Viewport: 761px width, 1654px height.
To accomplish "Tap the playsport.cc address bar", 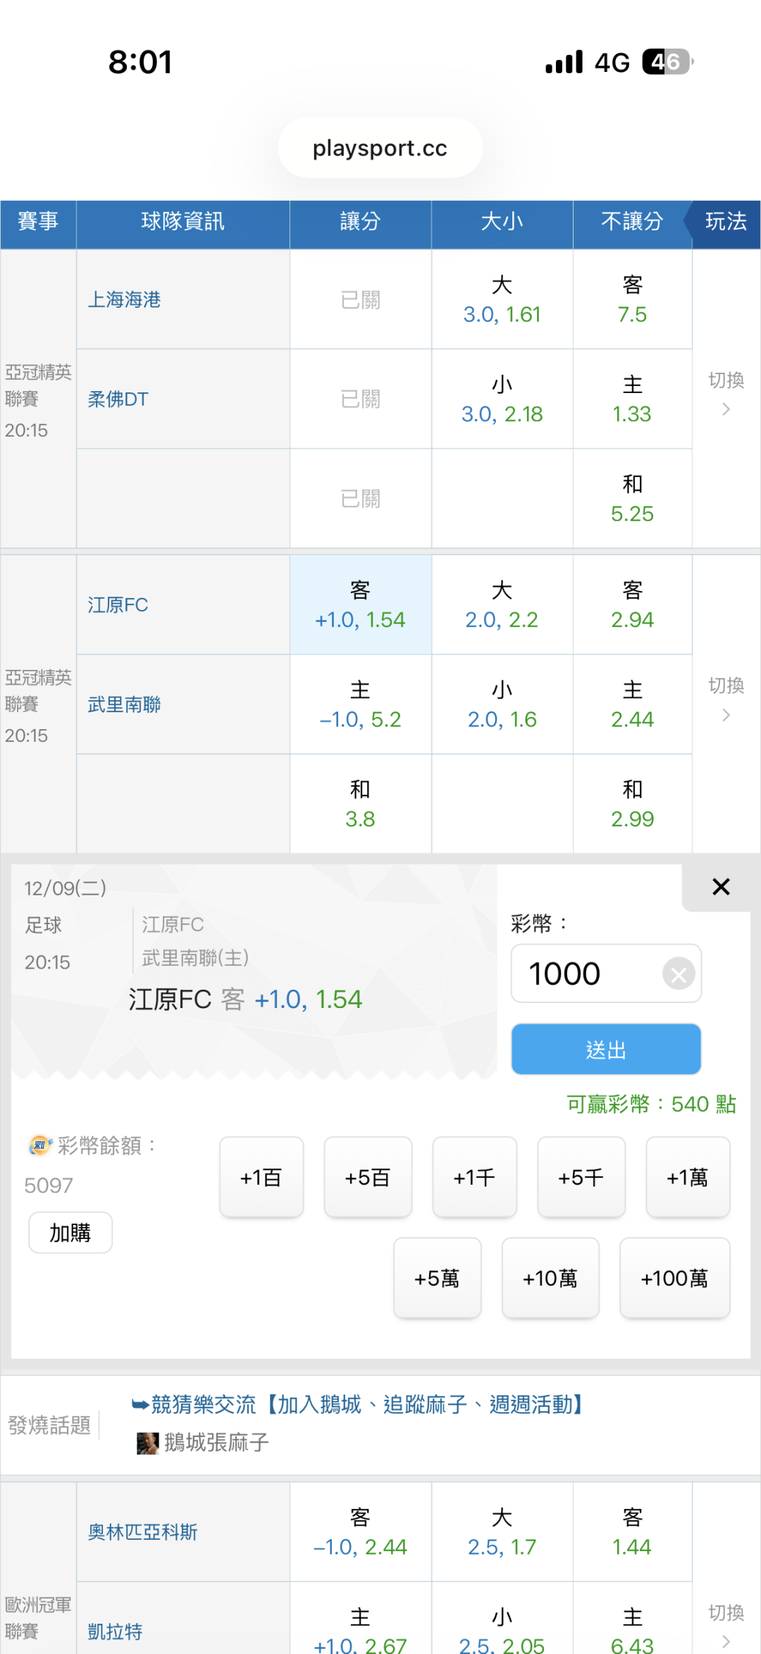I will [380, 148].
